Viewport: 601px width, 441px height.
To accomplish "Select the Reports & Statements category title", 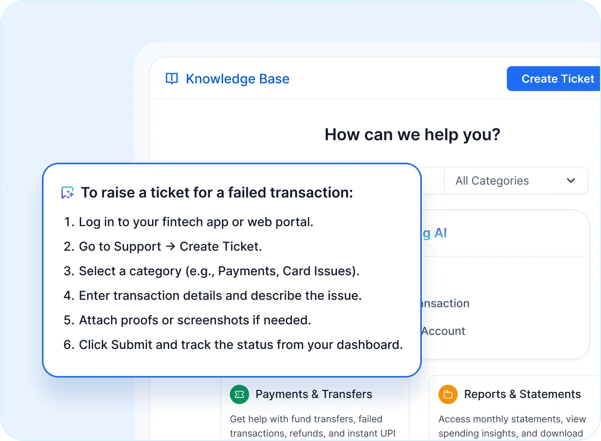I will (522, 394).
